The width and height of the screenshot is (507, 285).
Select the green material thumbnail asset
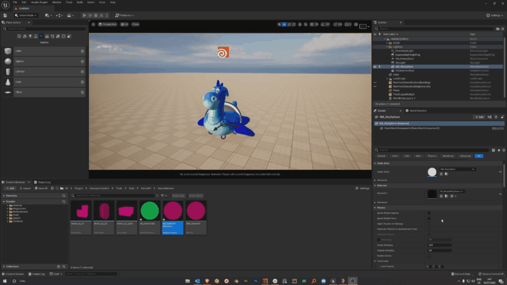coord(150,211)
